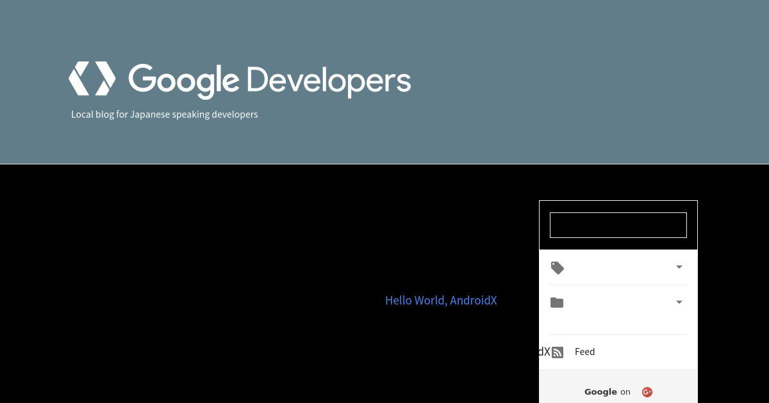This screenshot has height=403, width=769.
Task: Expand the archive dropdown arrow
Action: tap(679, 302)
